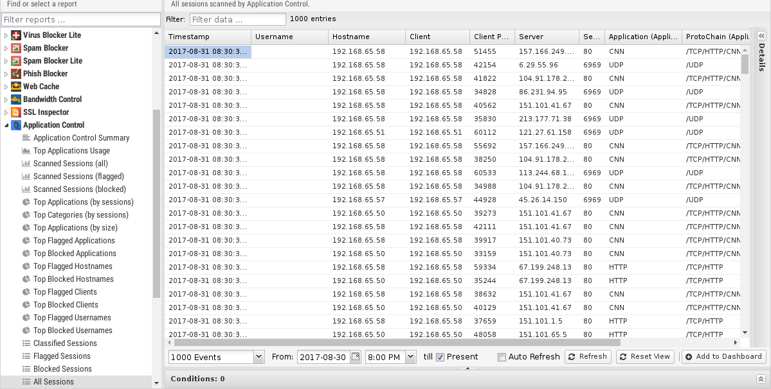Click the Virus Blocker Lite app icon

coord(17,35)
